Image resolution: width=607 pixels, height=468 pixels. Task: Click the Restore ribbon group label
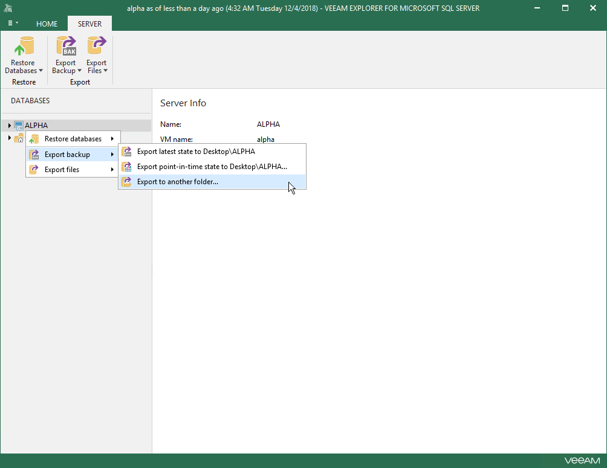(x=24, y=82)
